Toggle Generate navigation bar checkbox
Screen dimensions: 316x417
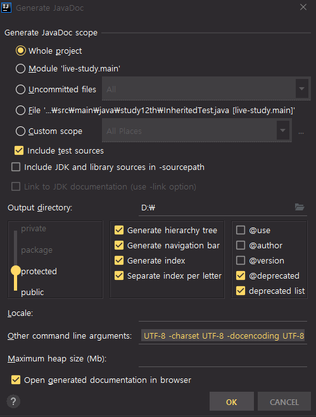coord(119,245)
